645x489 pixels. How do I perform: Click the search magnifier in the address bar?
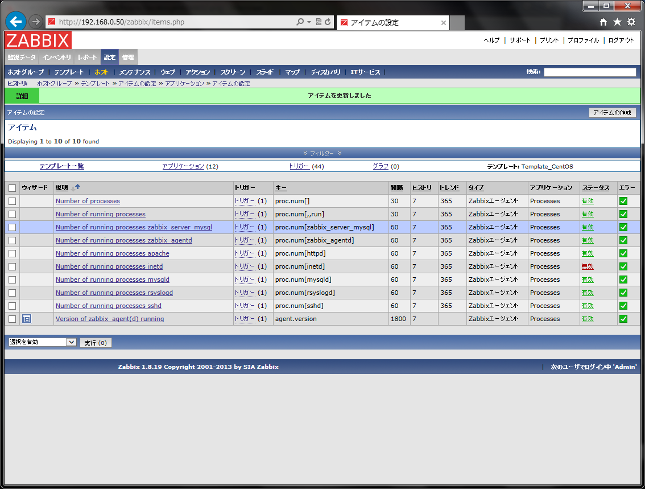pos(300,22)
